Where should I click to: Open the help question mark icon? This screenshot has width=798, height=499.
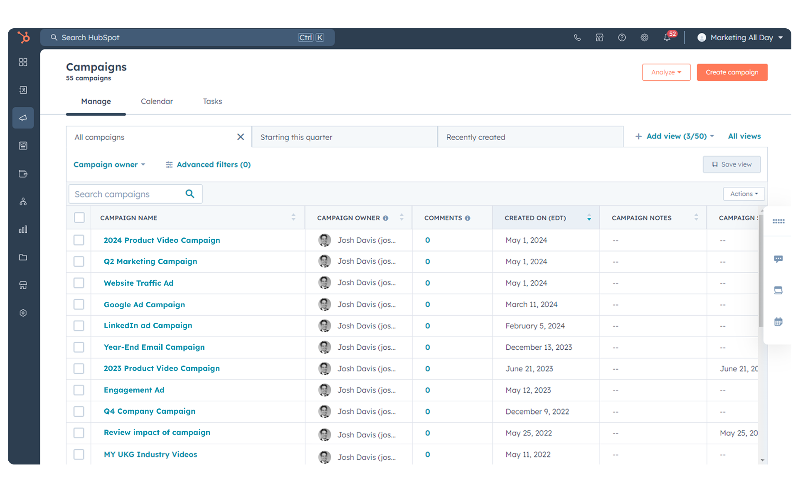pyautogui.click(x=622, y=37)
